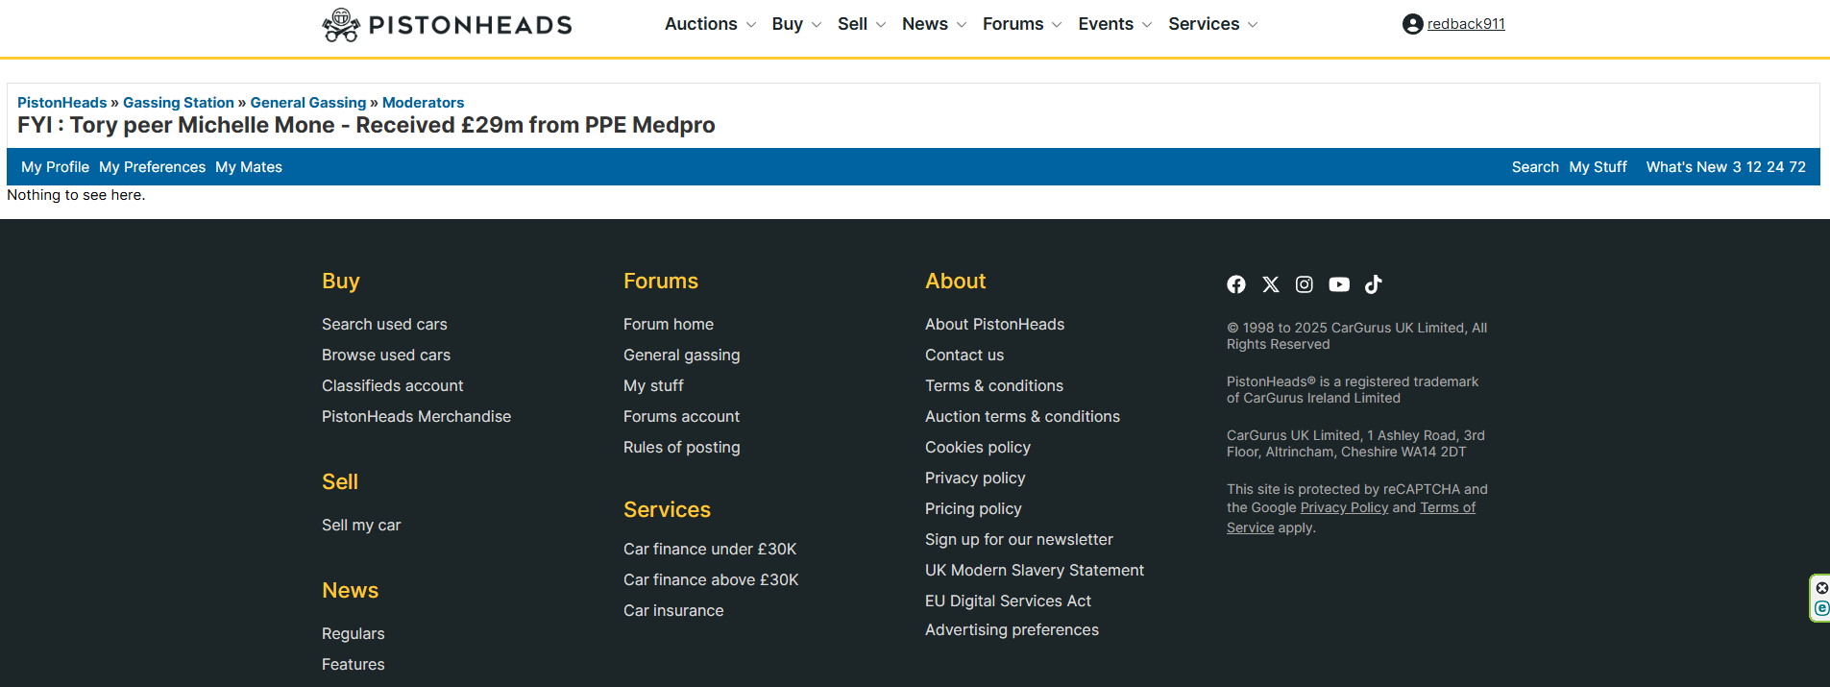Open About PistonHeads link
The width and height of the screenshot is (1830, 687).
[x=994, y=325]
